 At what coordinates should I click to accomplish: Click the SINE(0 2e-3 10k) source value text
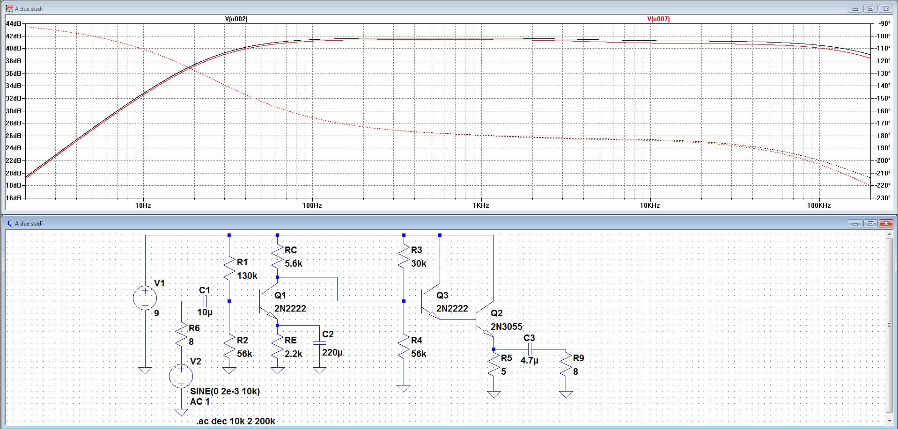coord(225,391)
